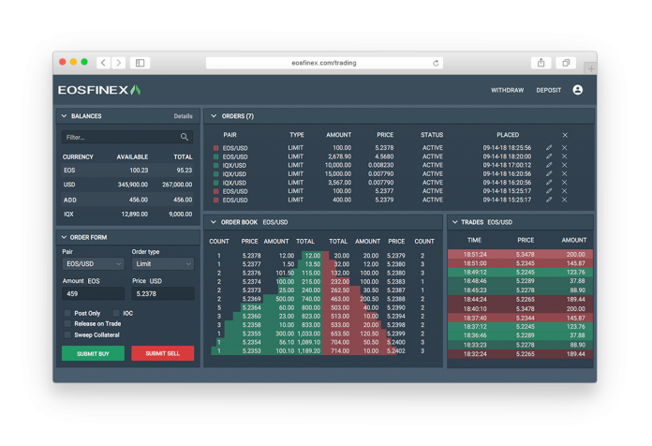Enable the Release on Trade checkbox

tap(67, 323)
